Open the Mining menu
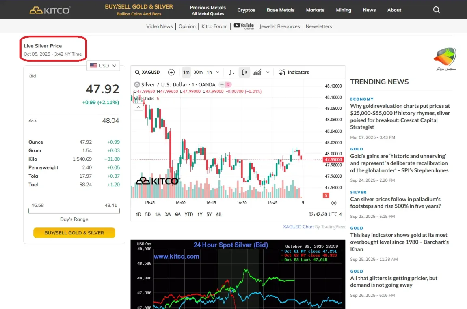Viewport: 467px width, 309px height. point(344,10)
